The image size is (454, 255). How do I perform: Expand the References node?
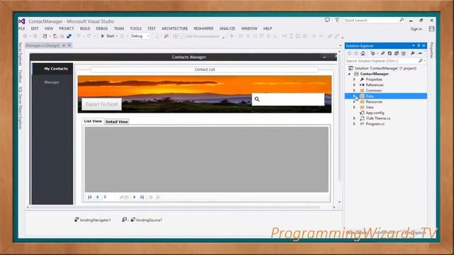354,85
